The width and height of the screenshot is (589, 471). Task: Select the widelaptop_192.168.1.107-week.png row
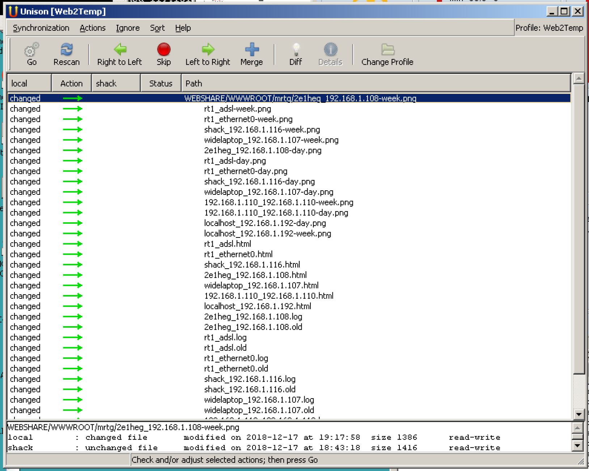(x=289, y=140)
